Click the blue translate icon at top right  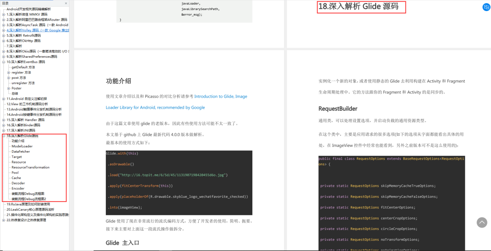point(486,7)
